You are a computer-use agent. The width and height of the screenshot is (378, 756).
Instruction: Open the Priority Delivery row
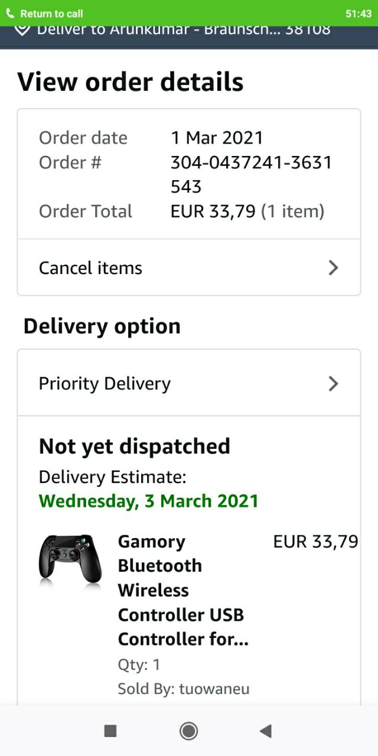tap(189, 383)
